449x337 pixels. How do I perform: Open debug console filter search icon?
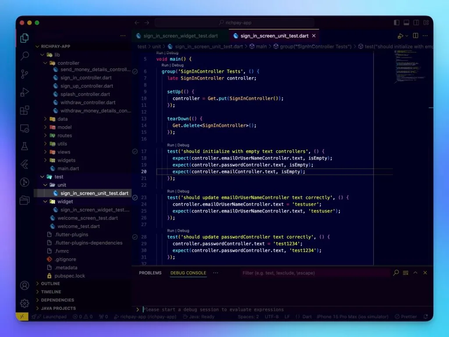(x=396, y=273)
